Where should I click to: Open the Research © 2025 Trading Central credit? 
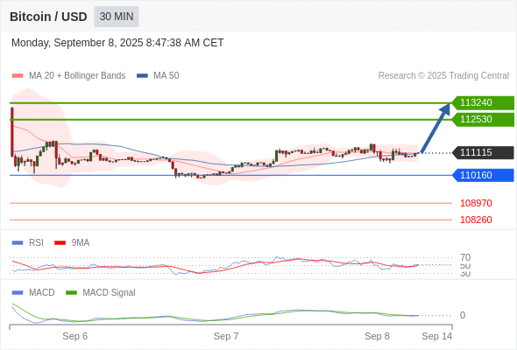coord(443,76)
